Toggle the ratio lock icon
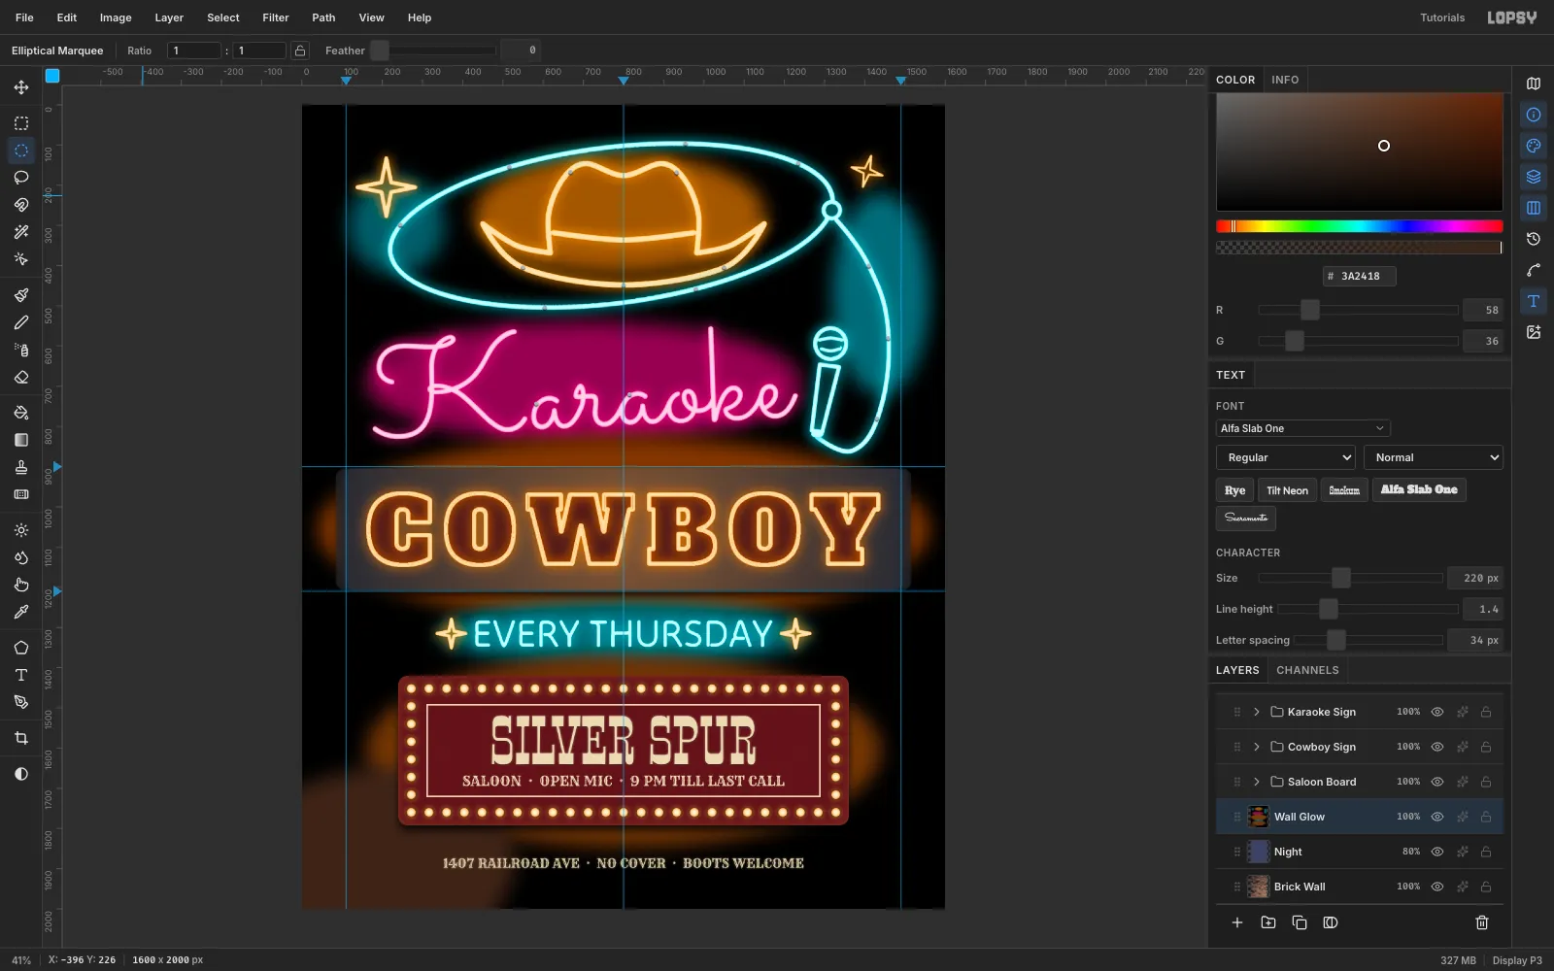Image resolution: width=1554 pixels, height=971 pixels. 300,50
